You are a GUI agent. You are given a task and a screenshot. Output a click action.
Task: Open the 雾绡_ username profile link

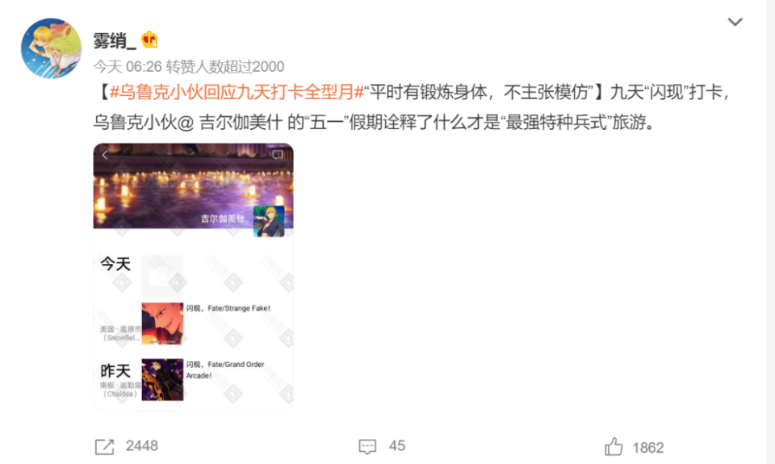click(114, 40)
